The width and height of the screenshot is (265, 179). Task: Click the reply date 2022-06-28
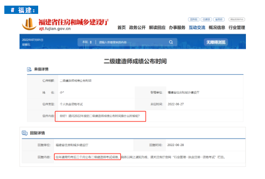(176, 145)
